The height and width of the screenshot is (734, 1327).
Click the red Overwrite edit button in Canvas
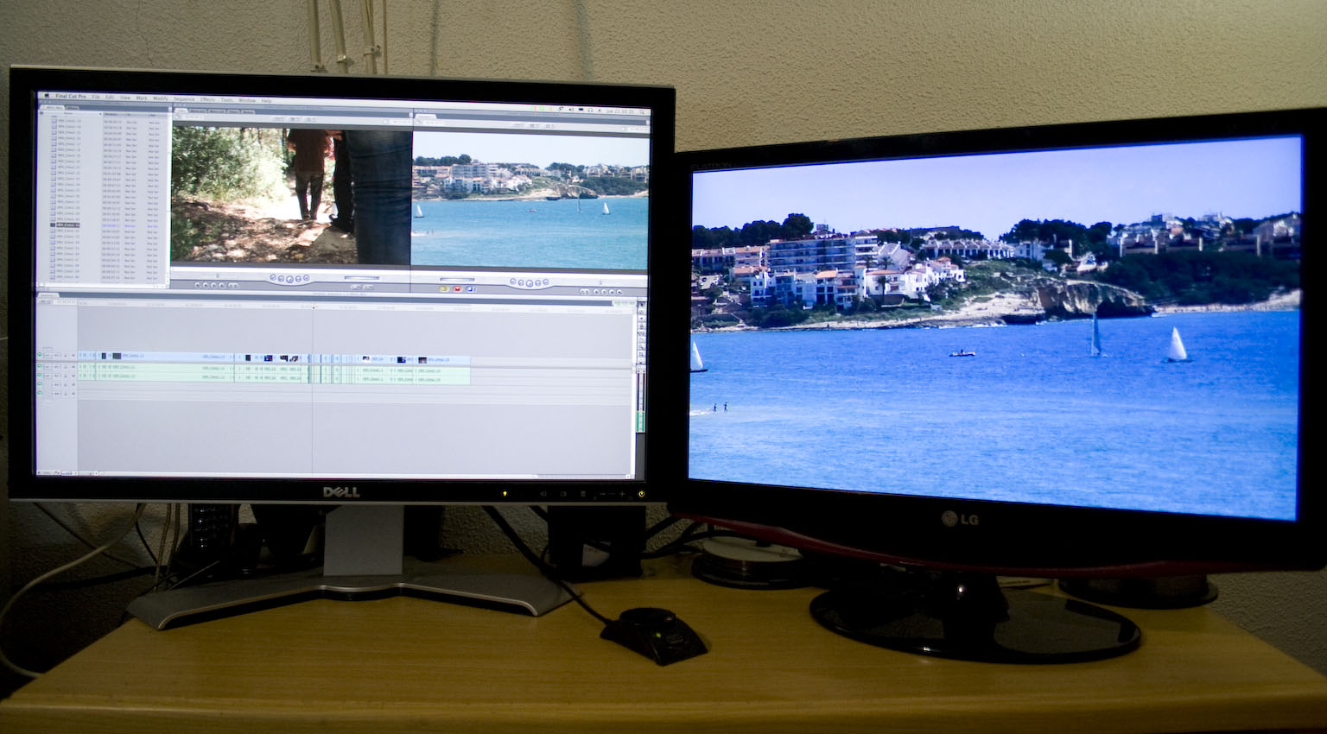click(x=457, y=289)
